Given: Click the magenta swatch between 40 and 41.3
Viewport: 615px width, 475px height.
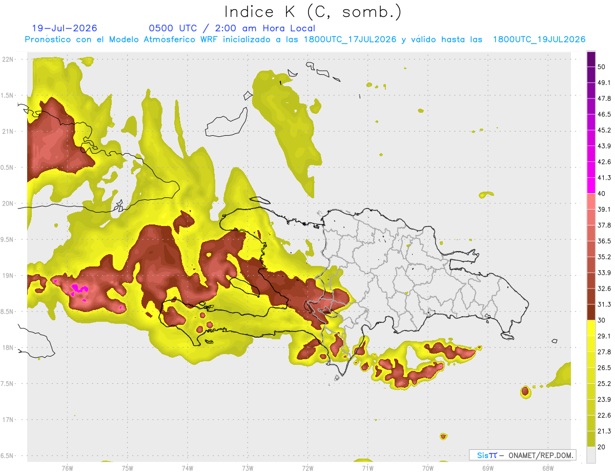Looking at the screenshot, I should (591, 185).
